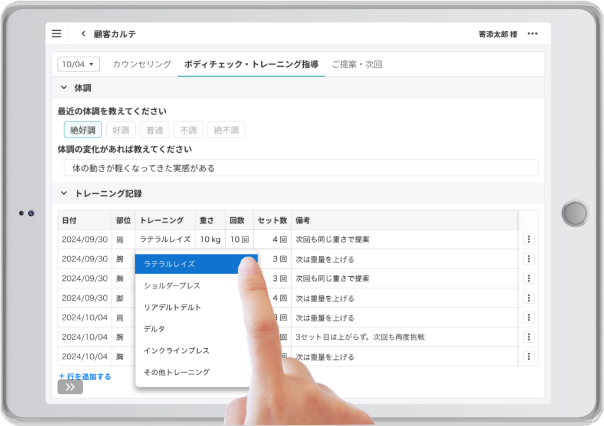This screenshot has height=426, width=604.
Task: Choose the 普通 condition option
Action: [155, 130]
